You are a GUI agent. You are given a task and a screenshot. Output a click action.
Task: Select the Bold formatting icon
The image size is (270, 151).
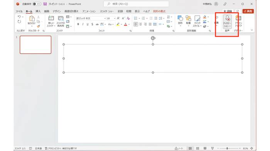click(x=78, y=24)
